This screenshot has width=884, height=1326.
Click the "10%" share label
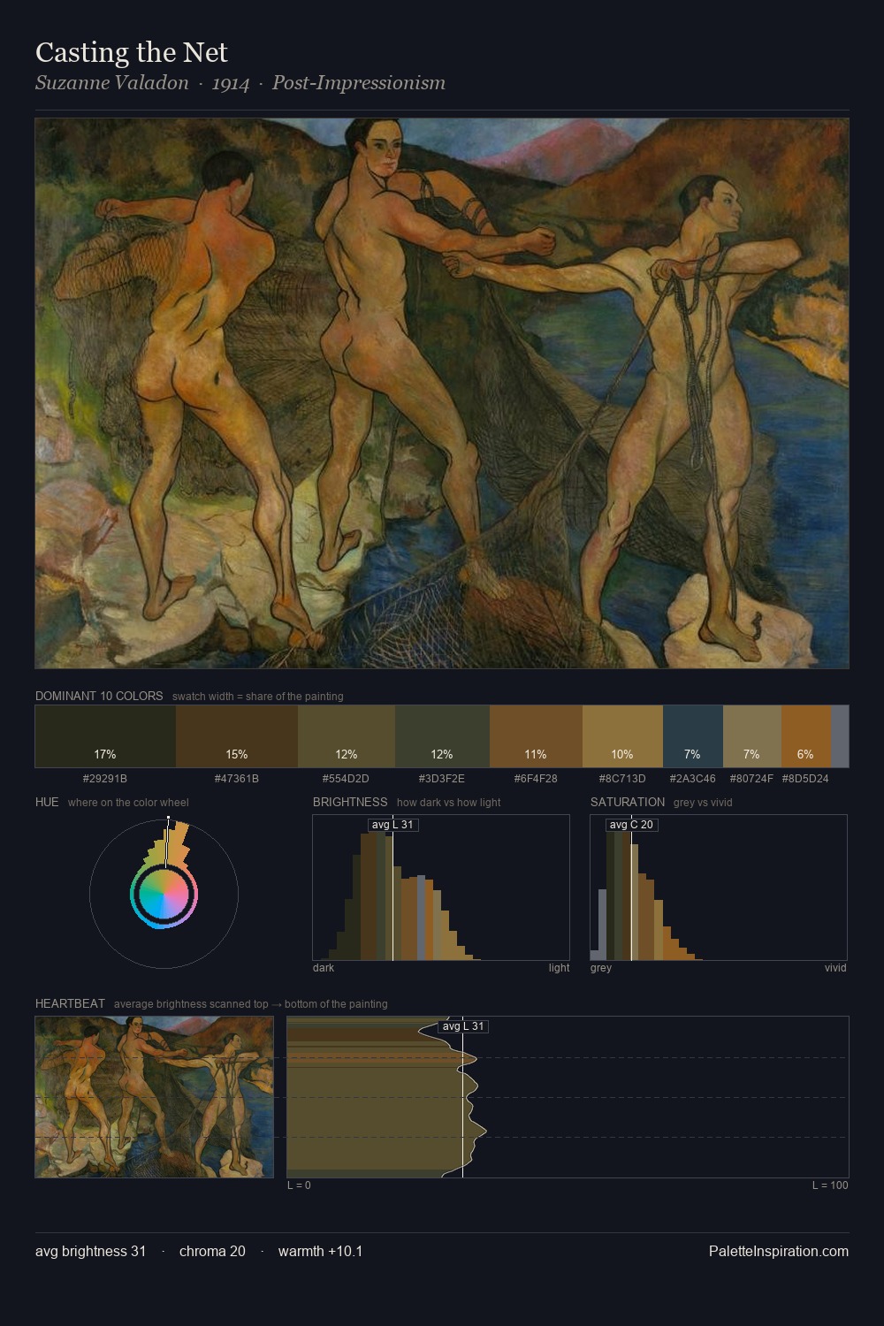(x=622, y=754)
